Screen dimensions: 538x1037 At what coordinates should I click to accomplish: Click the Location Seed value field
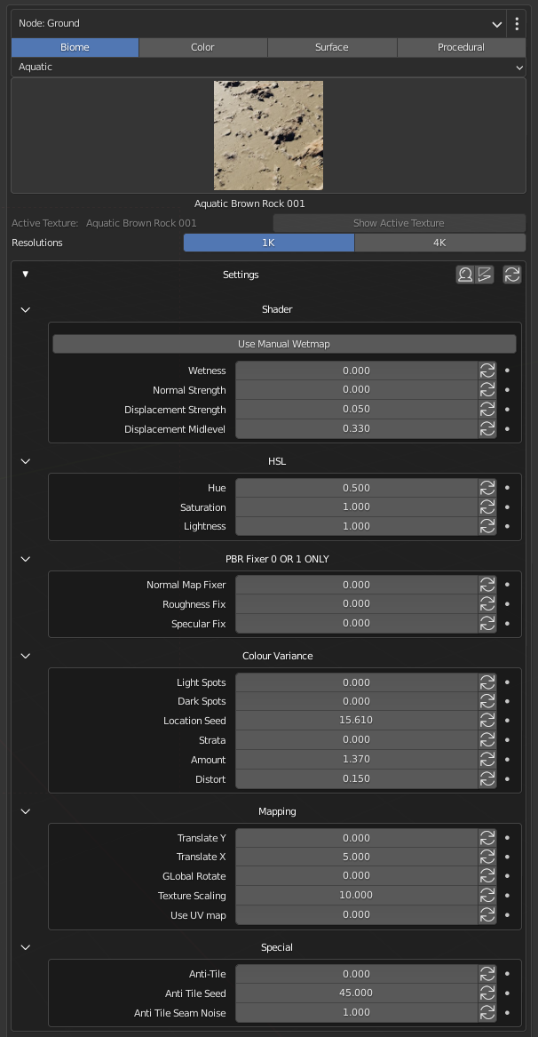(357, 720)
